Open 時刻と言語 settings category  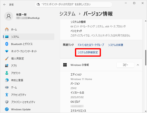click(29, 80)
